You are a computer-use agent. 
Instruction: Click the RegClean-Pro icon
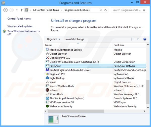(47, 74)
